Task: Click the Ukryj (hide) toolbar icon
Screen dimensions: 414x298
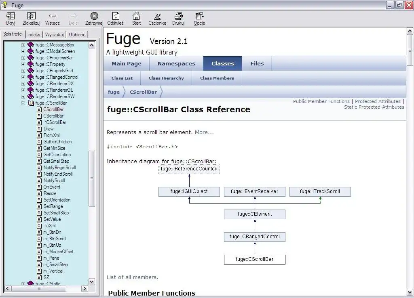Action: (10, 16)
